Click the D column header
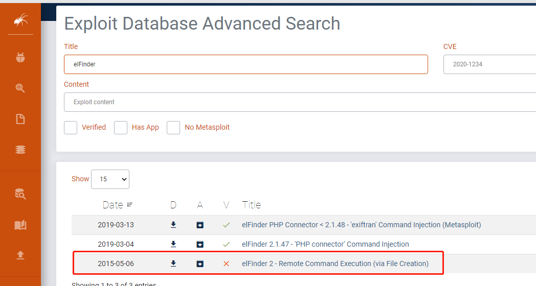Viewport: 536px width, 286px height. (x=173, y=205)
